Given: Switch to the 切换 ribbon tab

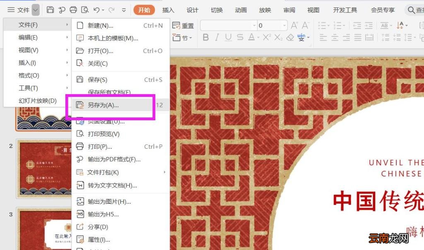Looking at the screenshot, I should [x=217, y=10].
